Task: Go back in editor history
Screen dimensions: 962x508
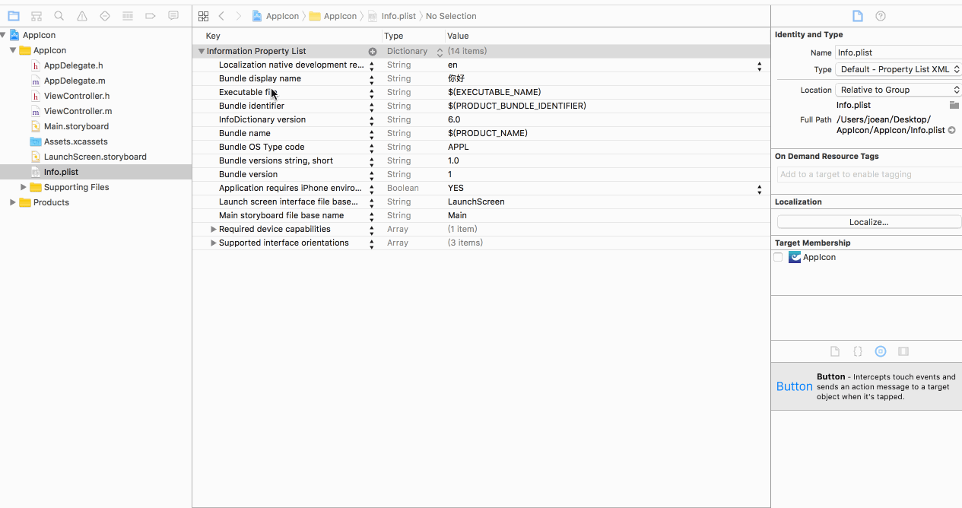Action: point(221,16)
